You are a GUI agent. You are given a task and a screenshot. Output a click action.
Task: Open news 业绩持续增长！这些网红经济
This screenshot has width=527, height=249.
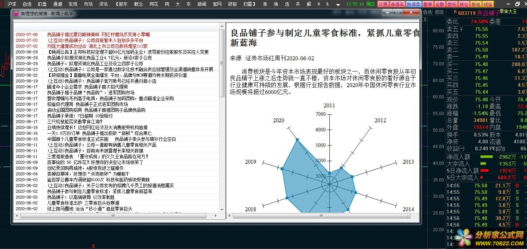click(x=97, y=127)
